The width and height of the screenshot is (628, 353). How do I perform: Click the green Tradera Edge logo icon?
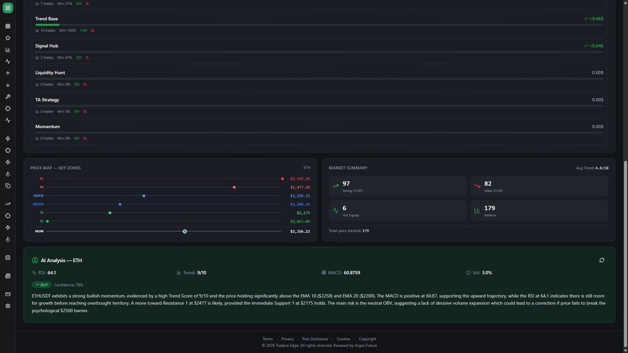click(x=8, y=8)
